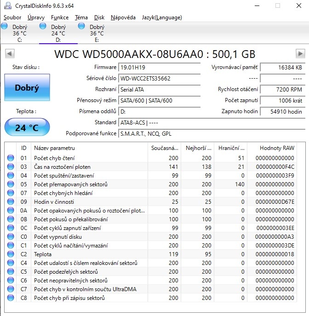Select 'Počet vypnutí disku' row text

[58, 237]
